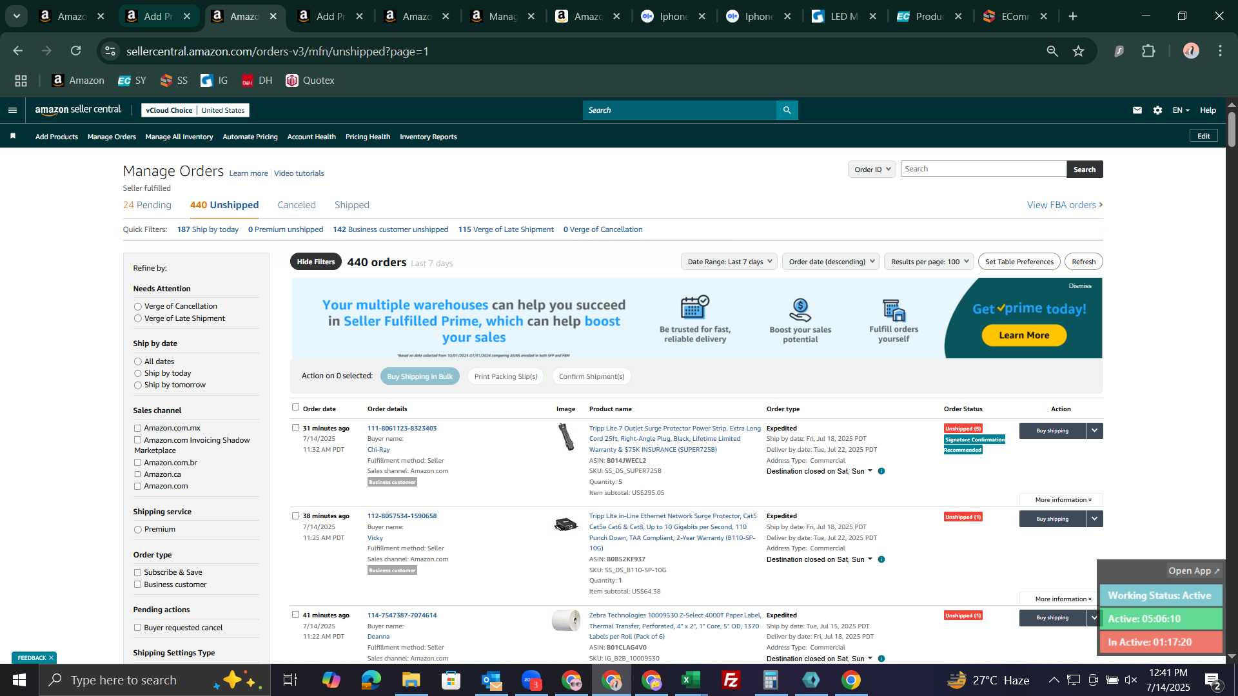Switch to the Shipped tab
Viewport: 1238px width, 696px height.
click(x=352, y=205)
